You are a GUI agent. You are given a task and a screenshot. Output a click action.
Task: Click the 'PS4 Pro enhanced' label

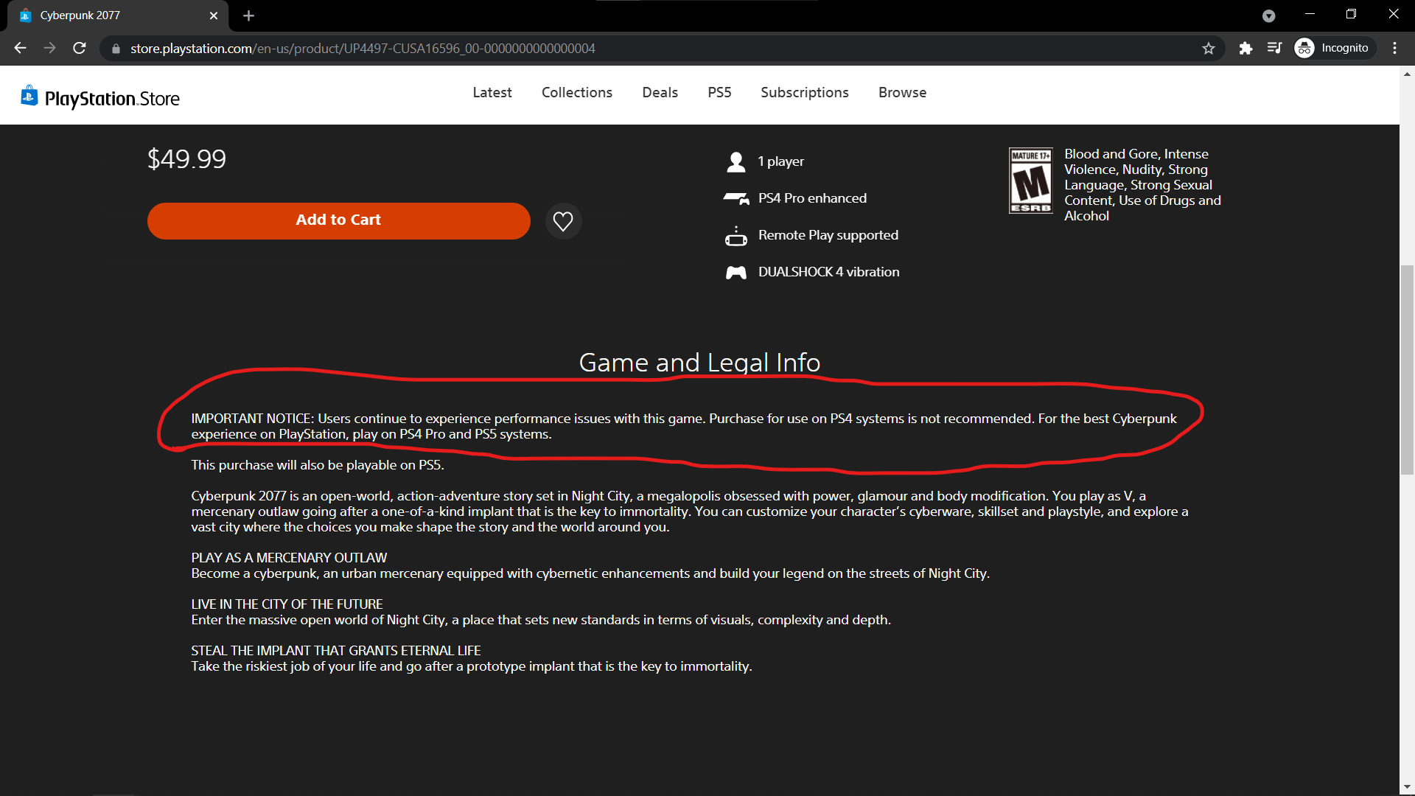(812, 198)
